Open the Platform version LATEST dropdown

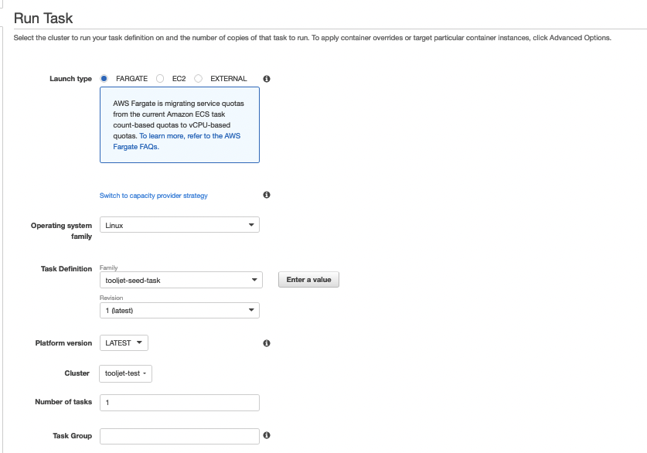coord(124,343)
